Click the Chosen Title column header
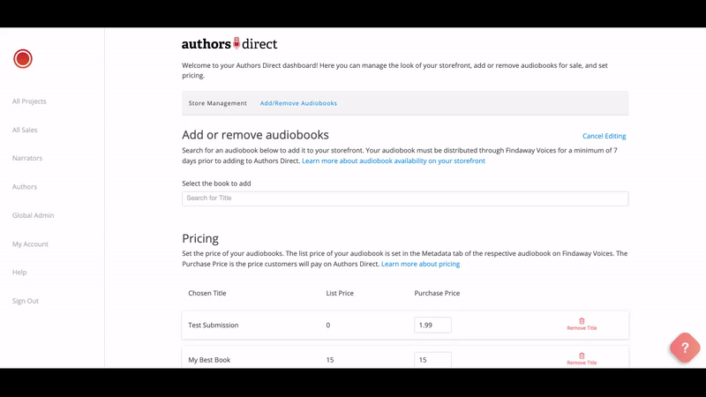The height and width of the screenshot is (397, 706). (207, 293)
